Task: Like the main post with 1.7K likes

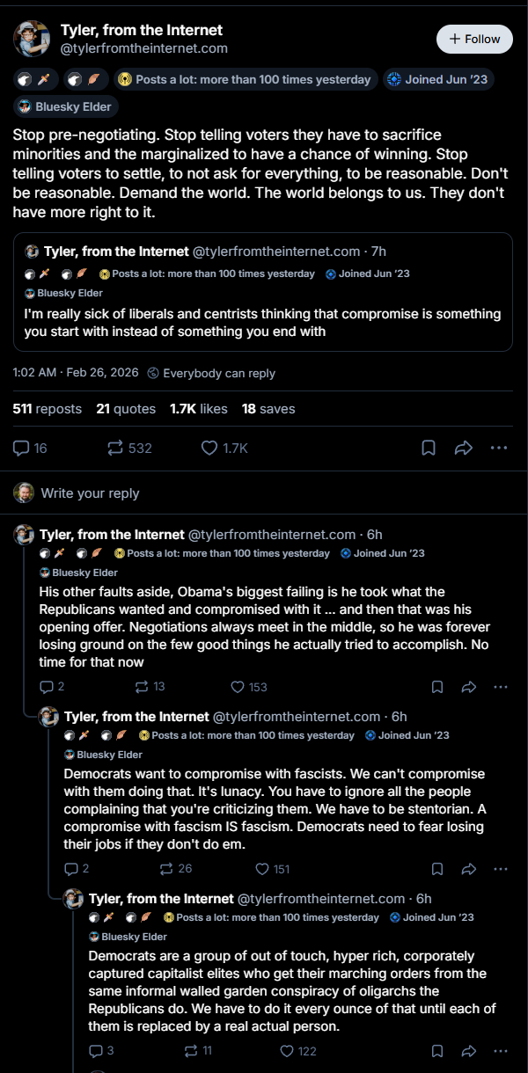Action: click(x=209, y=449)
